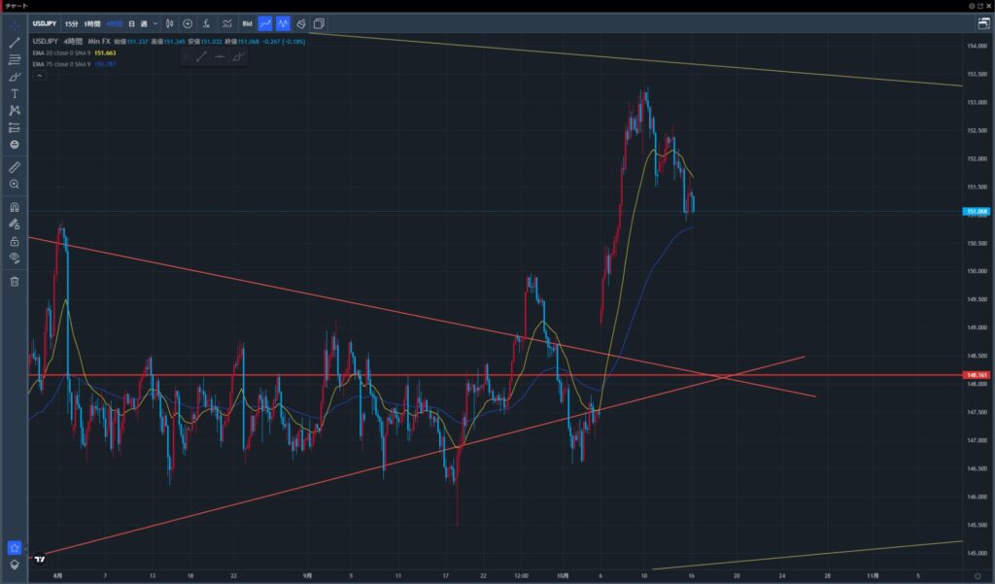Open the candlestick chart type selector
995x584 pixels.
coord(170,22)
